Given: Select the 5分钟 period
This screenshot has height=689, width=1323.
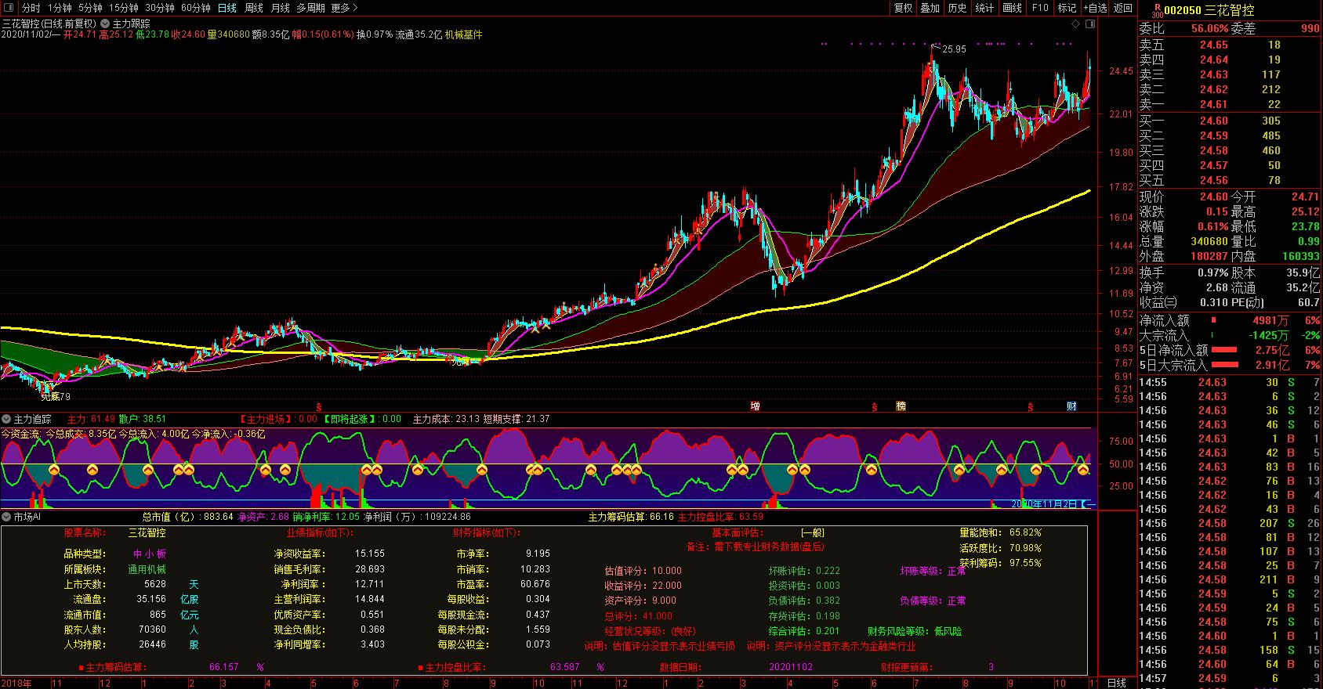Looking at the screenshot, I should (90, 8).
